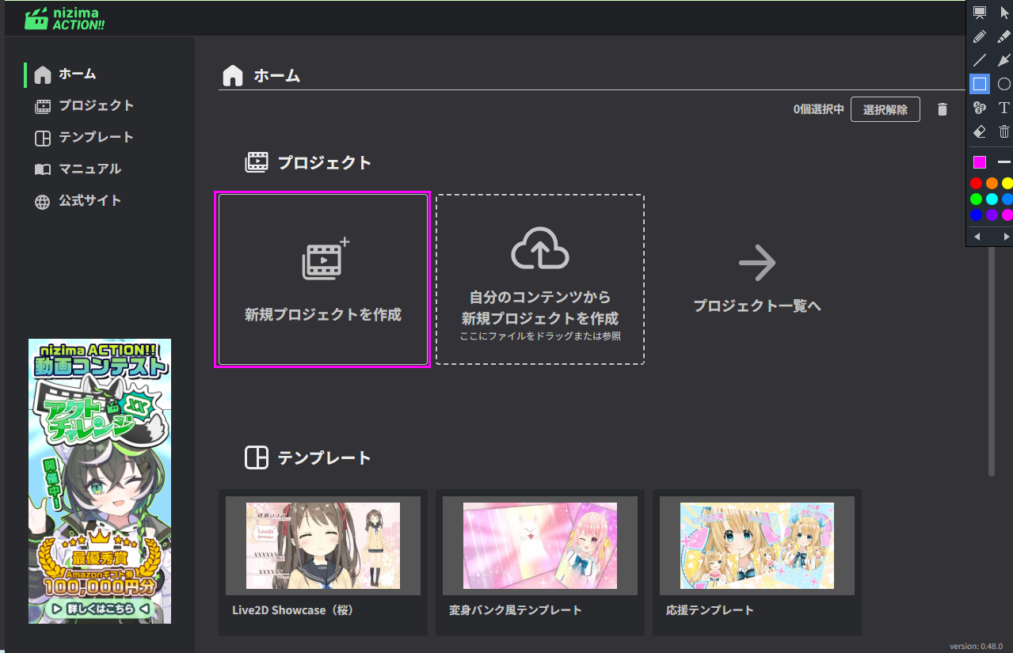Image resolution: width=1013 pixels, height=653 pixels.
Task: Click 新規プロジェクトを作成 tile
Action: (322, 279)
